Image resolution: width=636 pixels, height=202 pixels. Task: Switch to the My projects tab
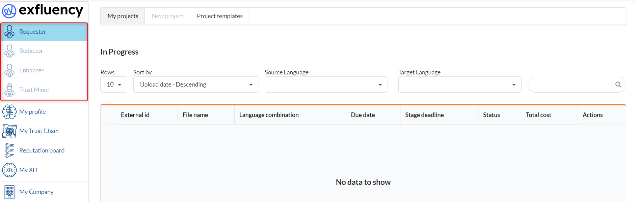(x=123, y=16)
